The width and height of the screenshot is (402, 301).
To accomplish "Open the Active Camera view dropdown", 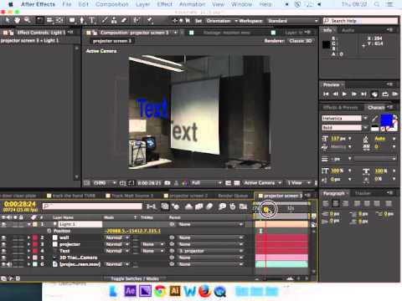I will [x=262, y=183].
